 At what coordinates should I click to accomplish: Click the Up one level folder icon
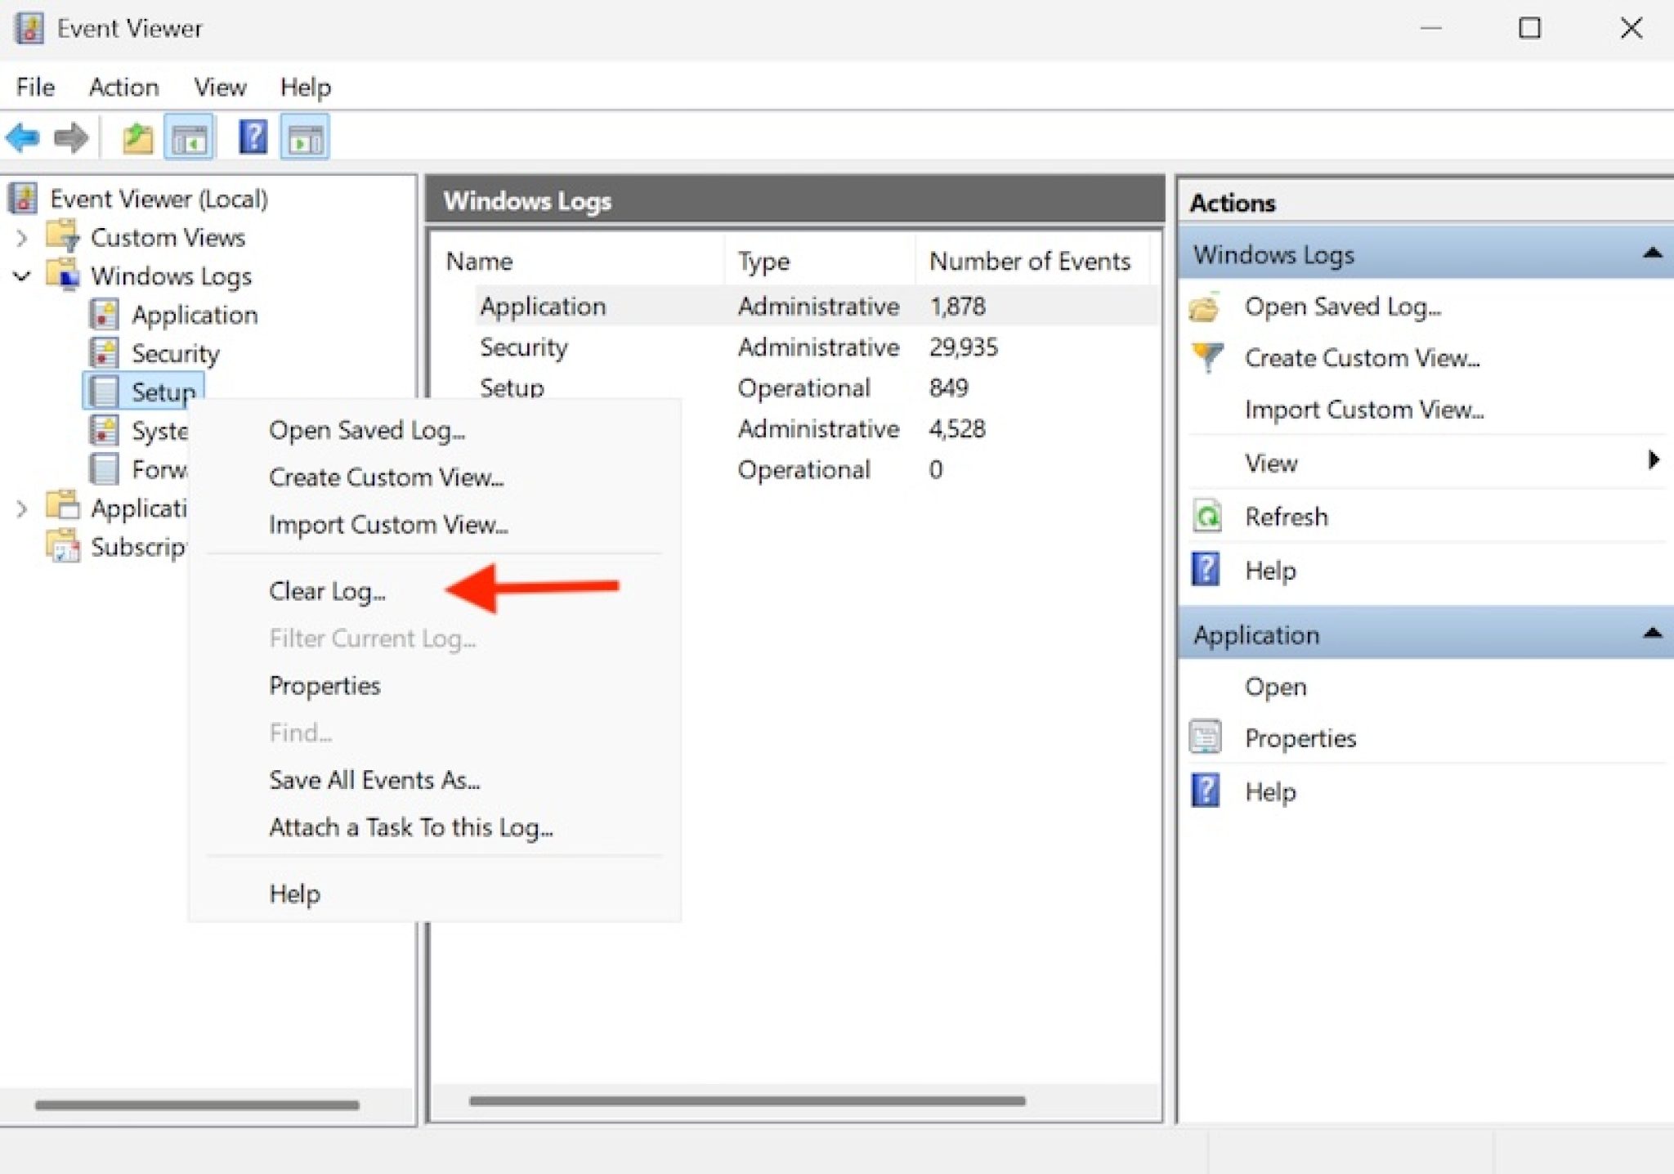pyautogui.click(x=137, y=137)
